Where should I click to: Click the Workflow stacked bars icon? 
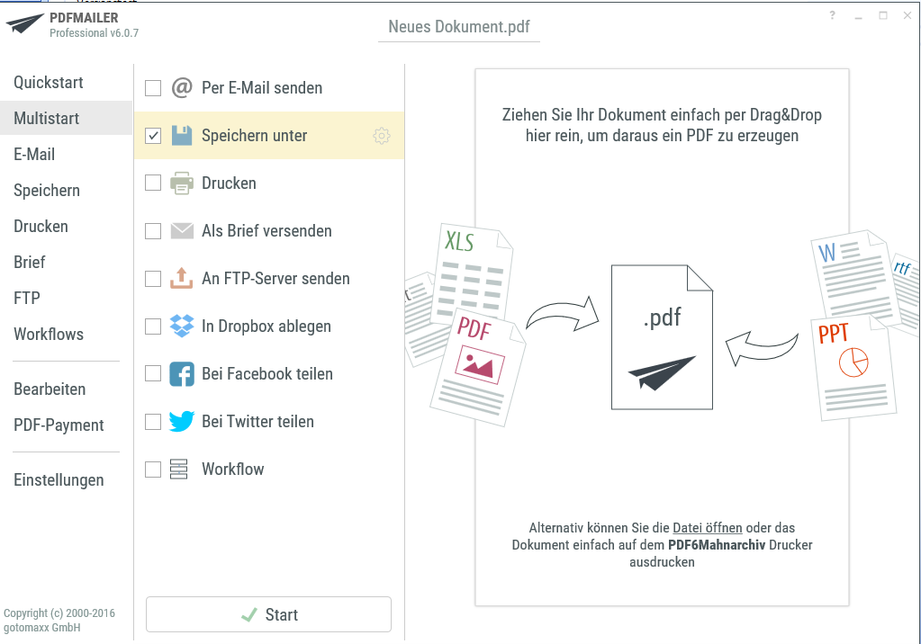click(x=179, y=470)
